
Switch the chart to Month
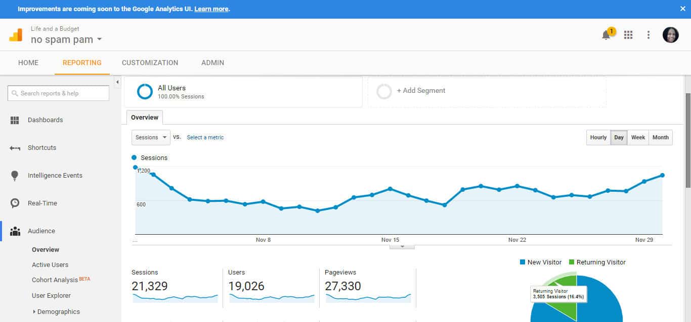[660, 137]
